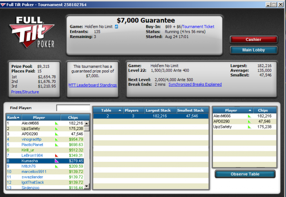
Task: Click the 1st place prize $2,654.78
Action: click(x=47, y=77)
